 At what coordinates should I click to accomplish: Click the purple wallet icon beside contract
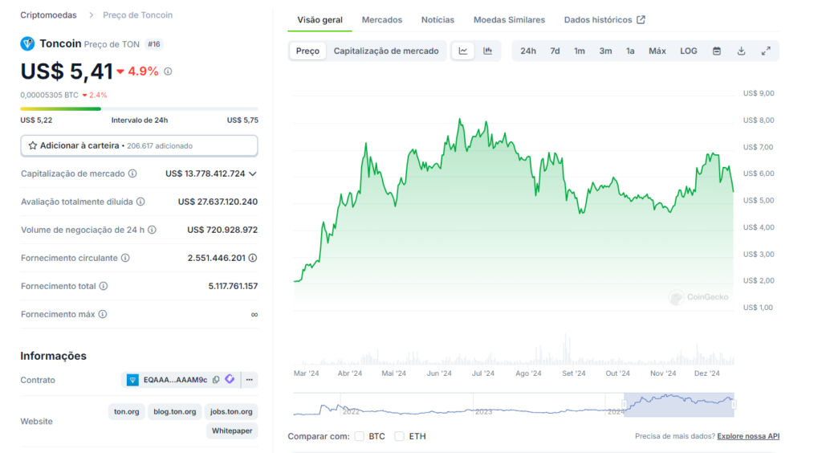230,379
